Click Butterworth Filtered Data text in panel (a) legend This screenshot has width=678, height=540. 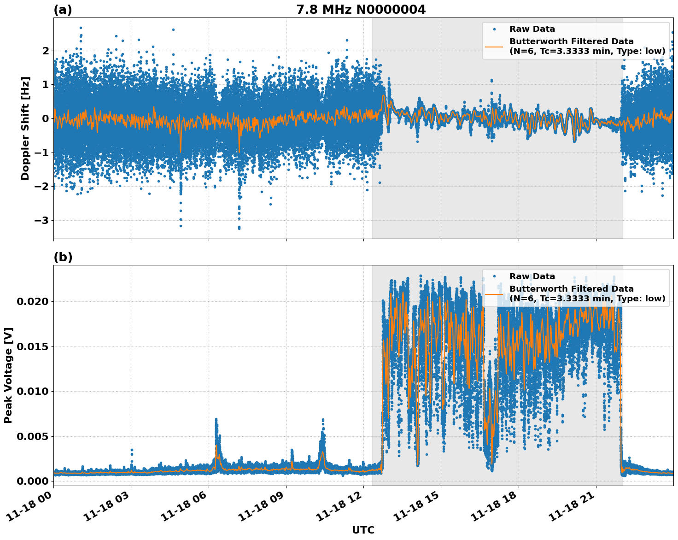click(571, 41)
